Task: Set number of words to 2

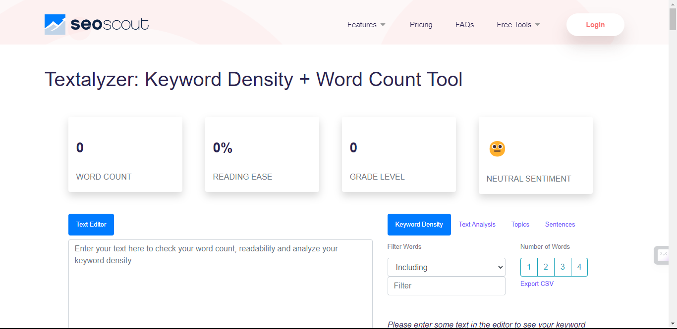Action: pyautogui.click(x=546, y=267)
